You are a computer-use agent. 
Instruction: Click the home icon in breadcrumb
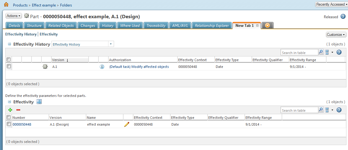(x=6, y=5)
